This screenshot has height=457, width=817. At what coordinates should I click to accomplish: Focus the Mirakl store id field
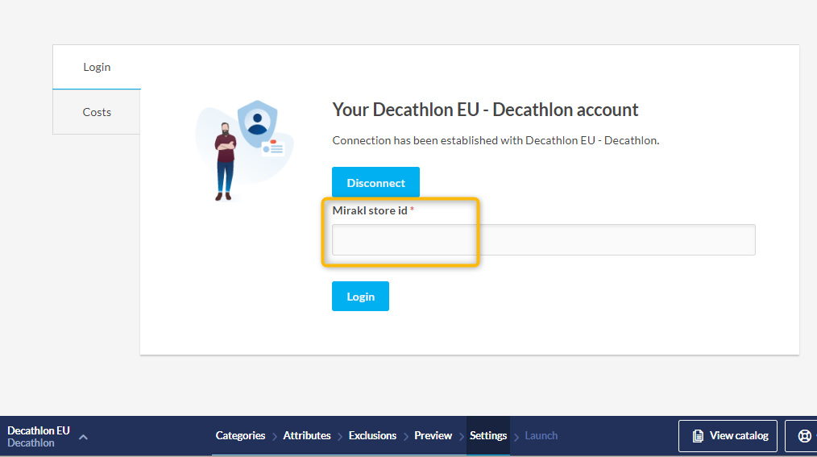(543, 239)
